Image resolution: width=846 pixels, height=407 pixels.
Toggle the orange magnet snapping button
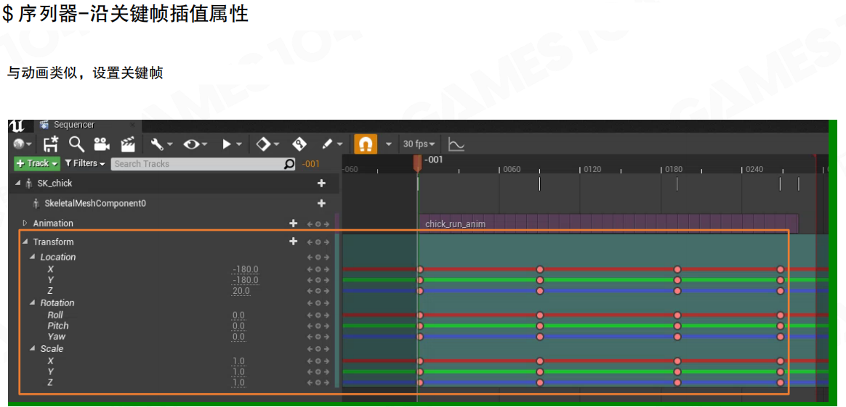(366, 144)
